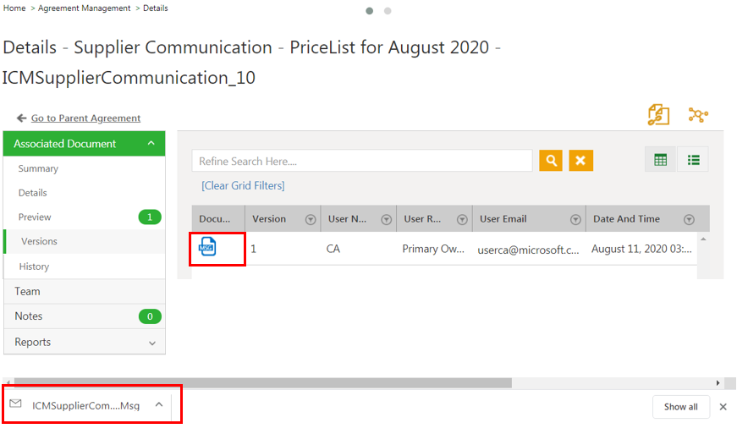This screenshot has height=434, width=737.
Task: Click the orange search magnifier button
Action: (x=551, y=161)
